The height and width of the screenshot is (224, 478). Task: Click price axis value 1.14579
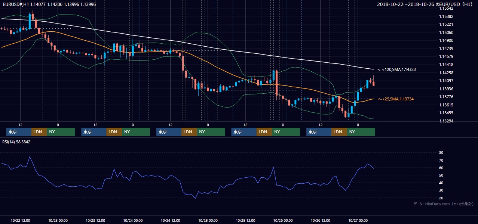pos(446,56)
